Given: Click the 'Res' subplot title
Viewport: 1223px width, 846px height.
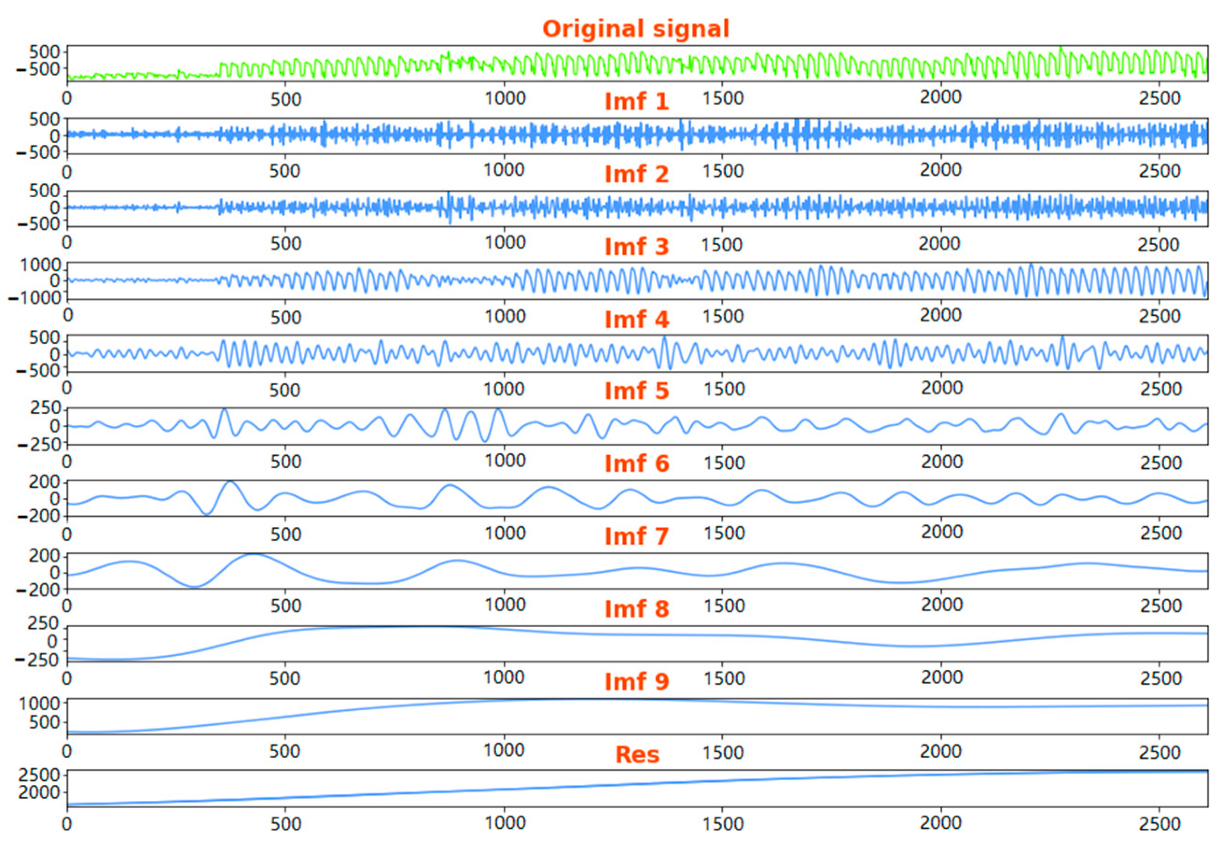Looking at the screenshot, I should pyautogui.click(x=637, y=754).
